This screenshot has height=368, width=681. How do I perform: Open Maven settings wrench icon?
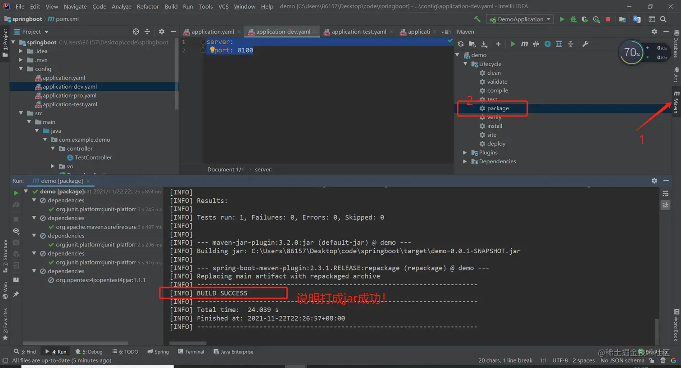585,44
